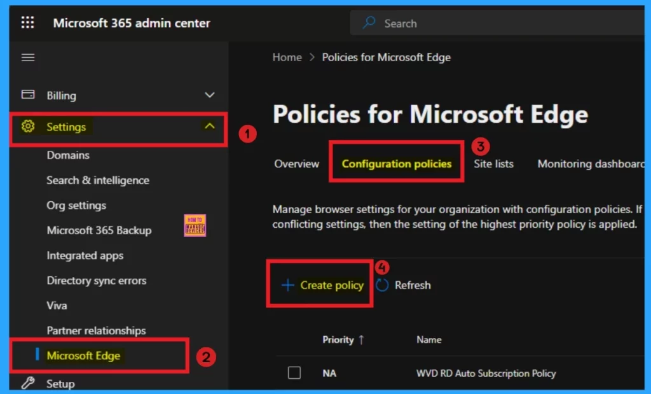Viewport: 651px width, 394px height.
Task: Open Org settings
Action: click(x=76, y=206)
